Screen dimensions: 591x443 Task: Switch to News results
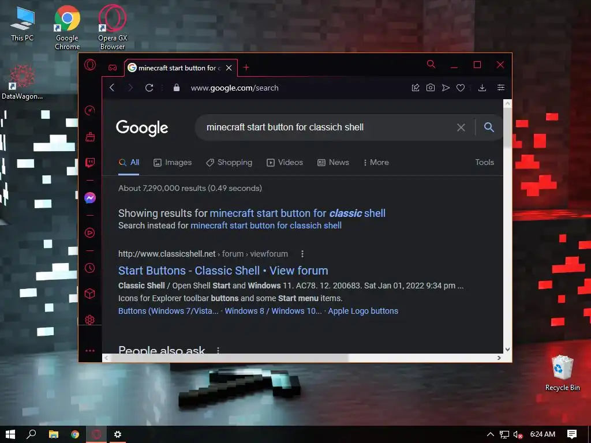pos(333,162)
